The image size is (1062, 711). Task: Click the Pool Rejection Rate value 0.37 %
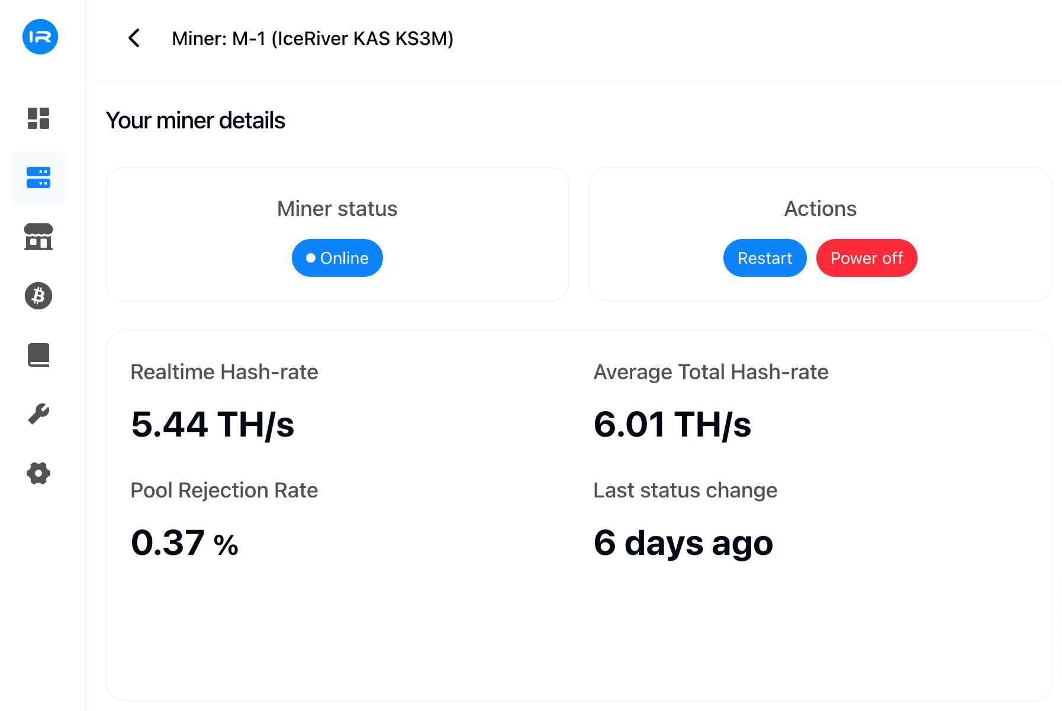[184, 543]
